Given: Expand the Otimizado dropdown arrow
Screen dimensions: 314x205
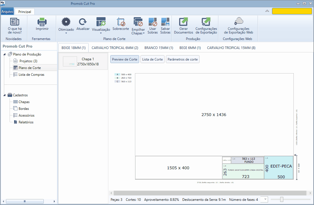Looking at the screenshot, I should click(x=66, y=33).
